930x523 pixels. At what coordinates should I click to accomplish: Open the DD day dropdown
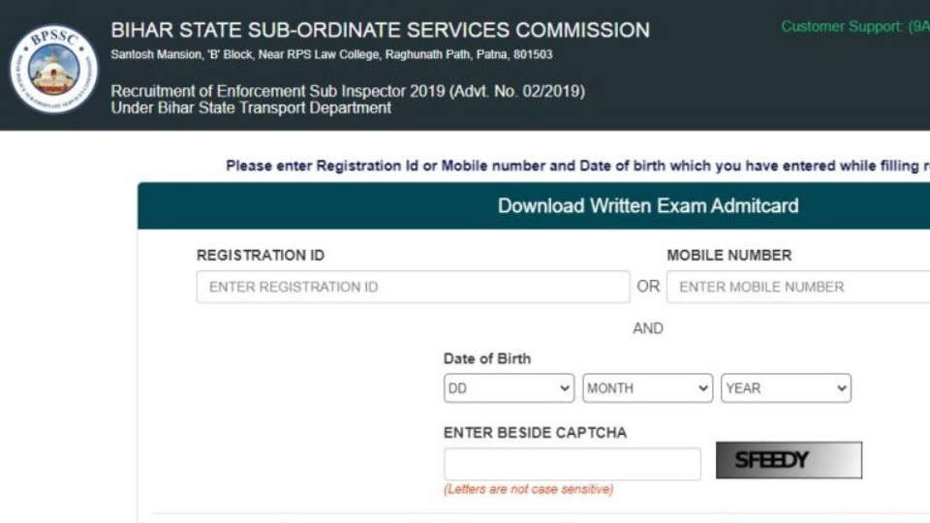tap(509, 388)
